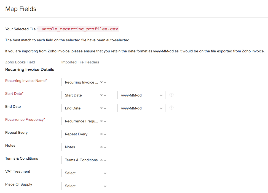Click the Start Date field label

click(14, 94)
